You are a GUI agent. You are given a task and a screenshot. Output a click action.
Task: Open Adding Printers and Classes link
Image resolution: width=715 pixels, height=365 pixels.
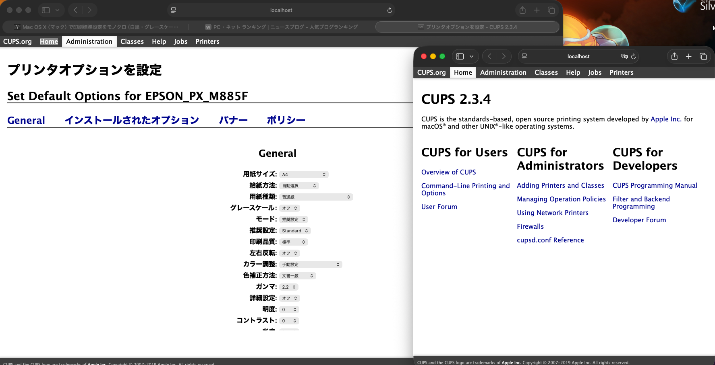point(560,185)
